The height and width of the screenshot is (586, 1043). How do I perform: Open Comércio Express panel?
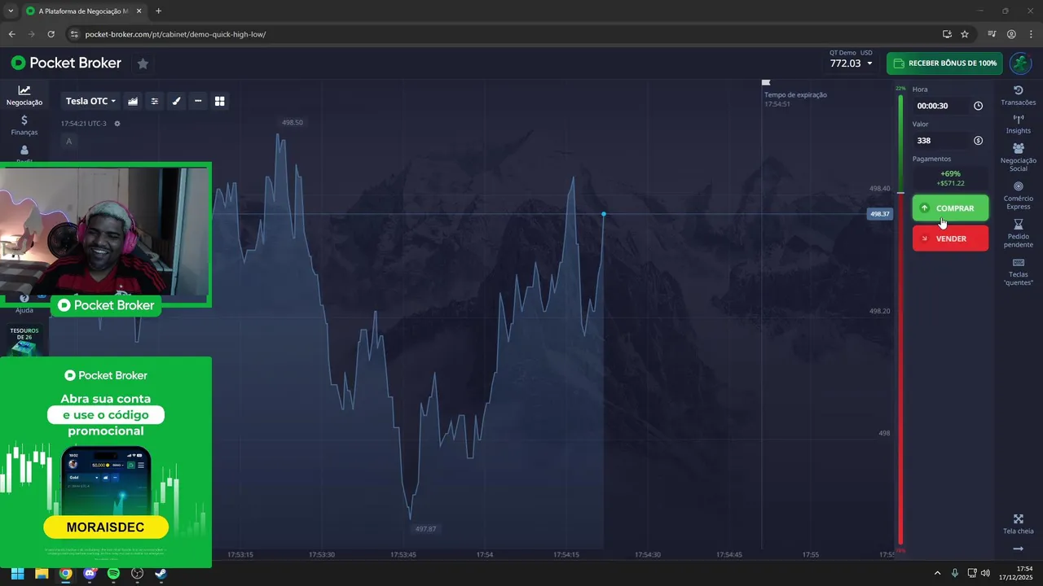coord(1018,195)
